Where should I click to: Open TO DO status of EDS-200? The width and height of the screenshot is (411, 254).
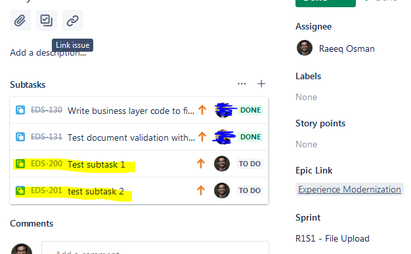(249, 164)
